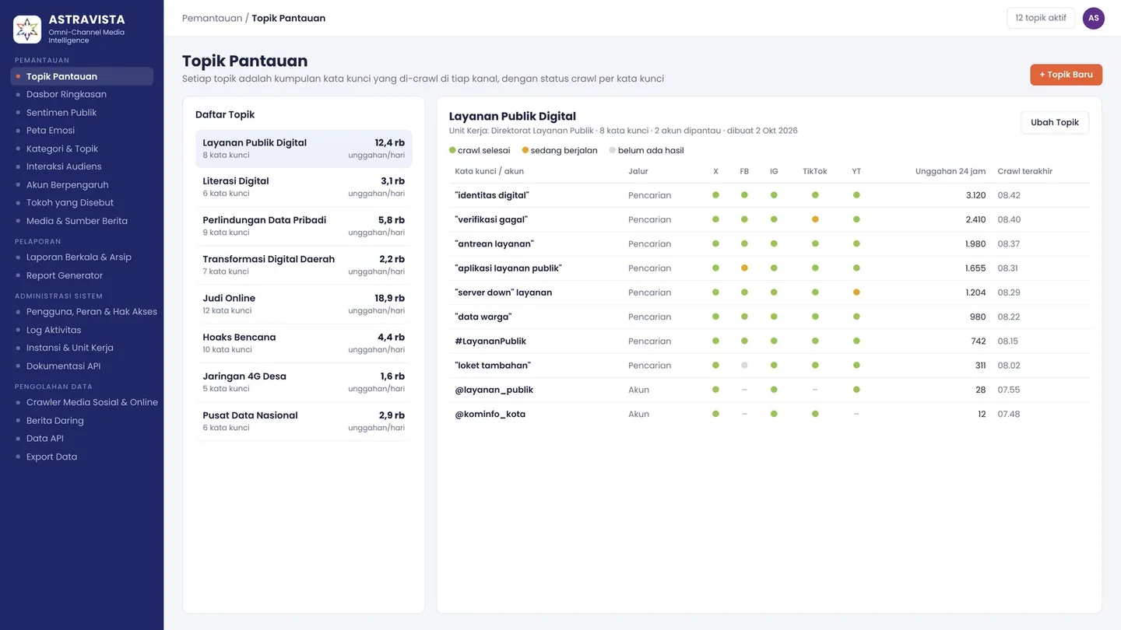Choose the Perlindungan Data Pribadi topic

point(304,226)
